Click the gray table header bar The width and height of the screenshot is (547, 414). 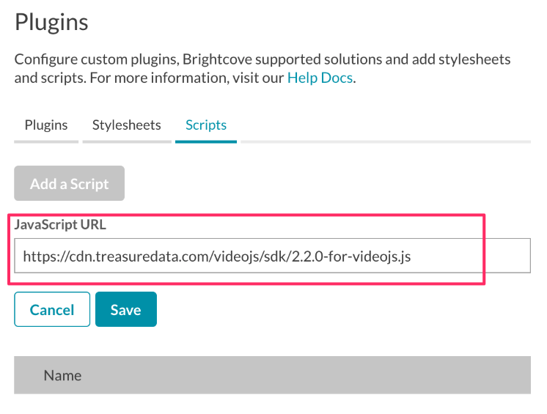293,375
